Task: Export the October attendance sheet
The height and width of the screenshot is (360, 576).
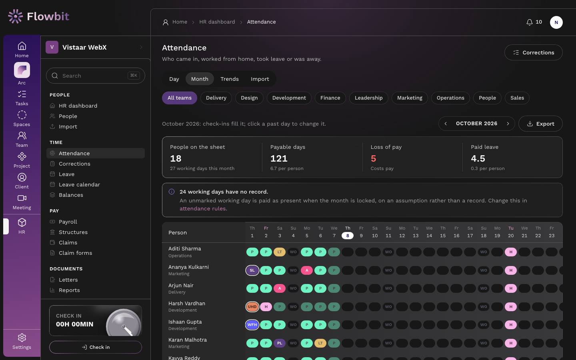Action: coord(540,124)
